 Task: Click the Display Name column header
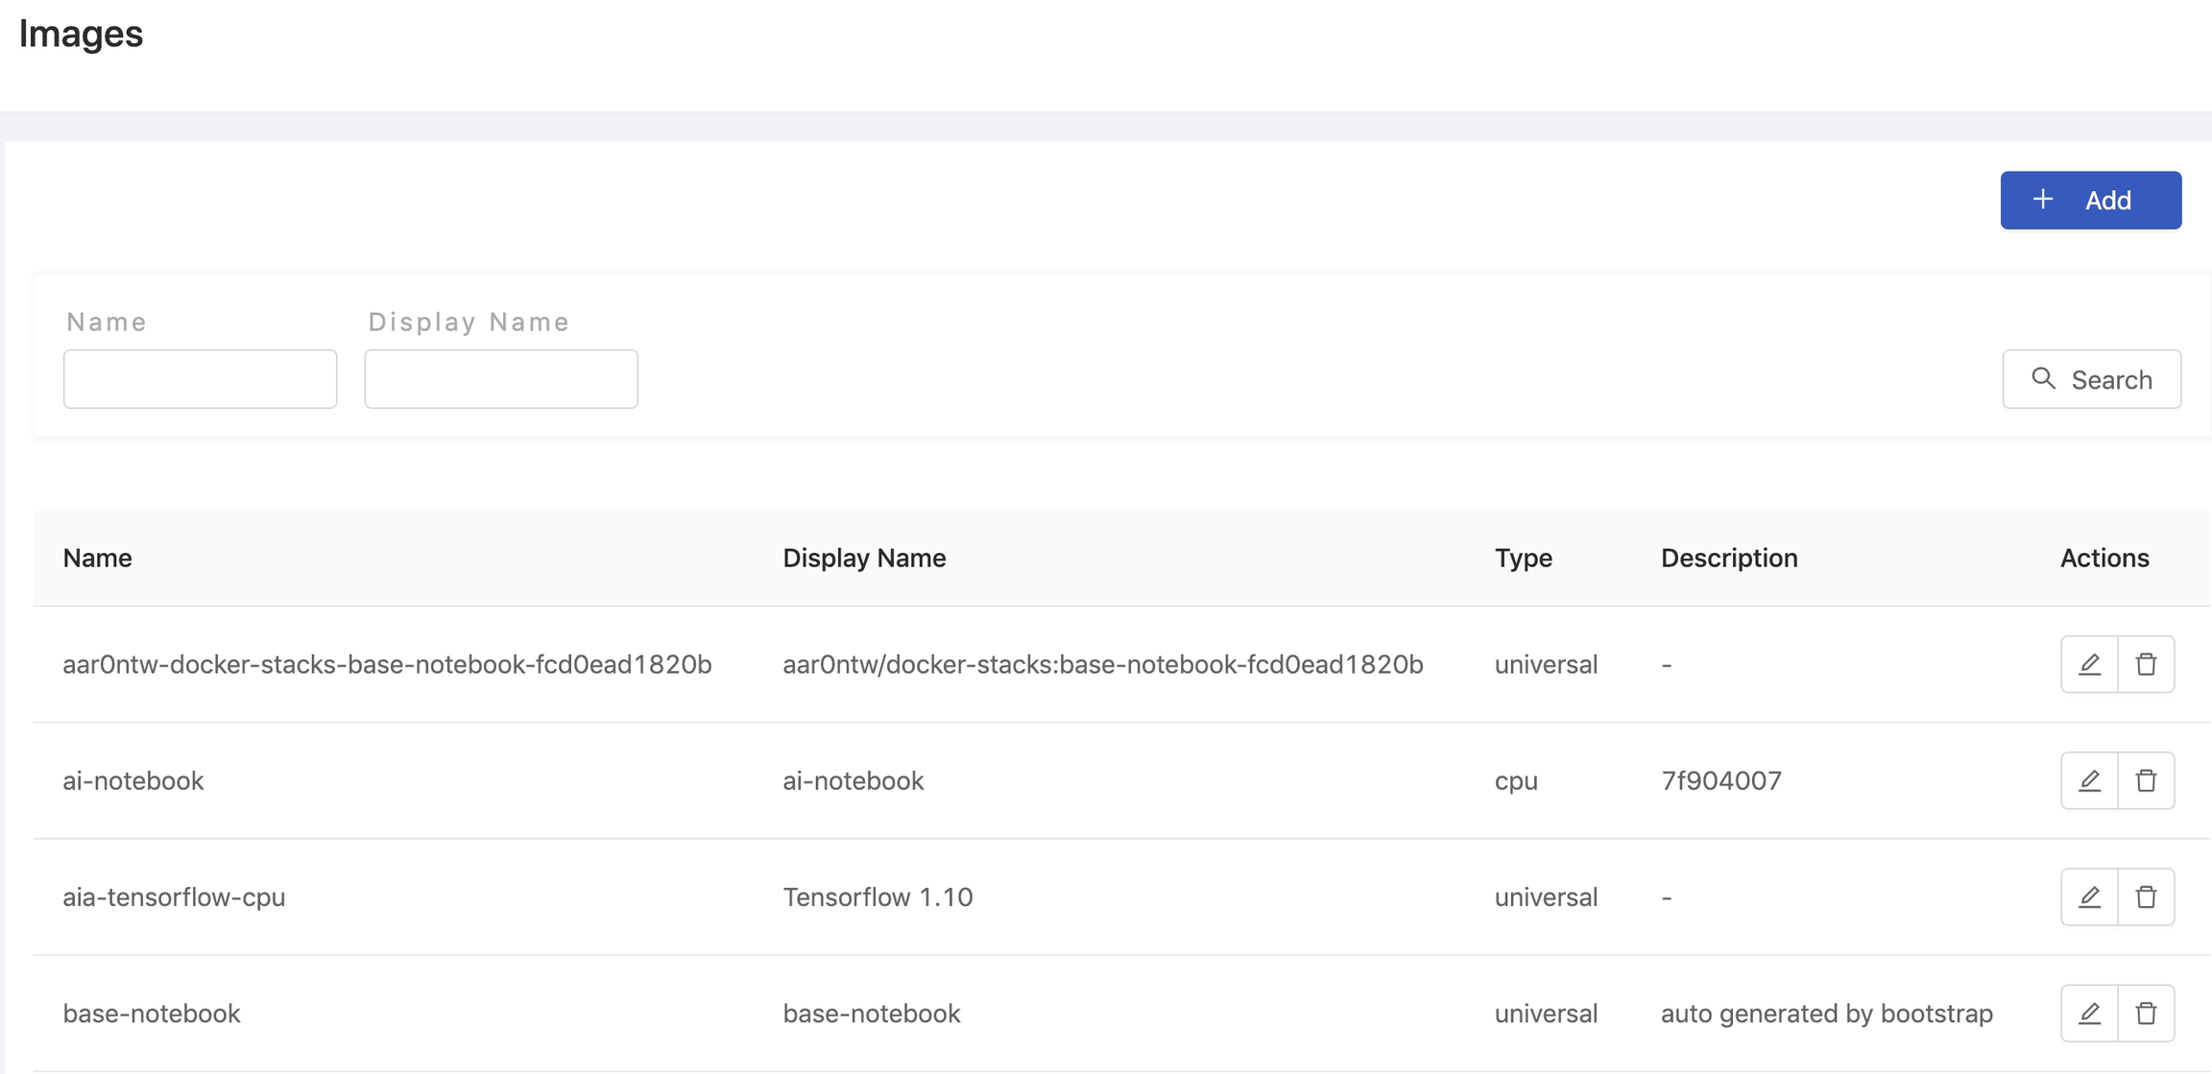tap(864, 558)
